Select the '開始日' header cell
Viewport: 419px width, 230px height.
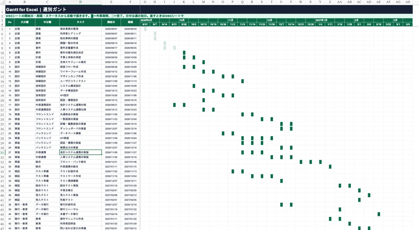click(x=111, y=22)
